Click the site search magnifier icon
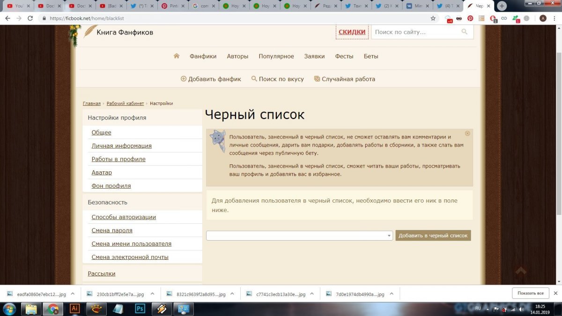Screen dimensions: 562x316 tap(464, 31)
